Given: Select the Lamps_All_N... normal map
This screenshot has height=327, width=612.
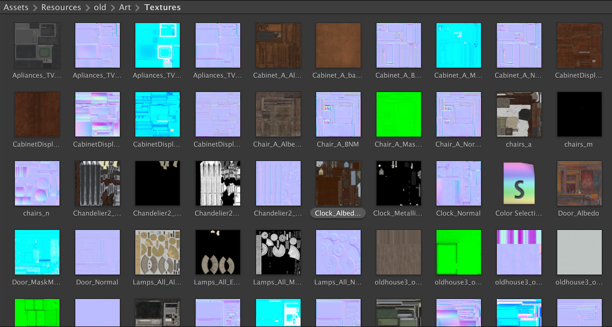Looking at the screenshot, I should click(x=338, y=252).
